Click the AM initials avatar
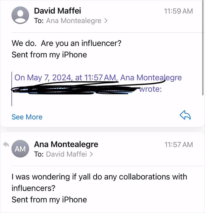Viewport: 205px width, 213px height. click(20, 149)
